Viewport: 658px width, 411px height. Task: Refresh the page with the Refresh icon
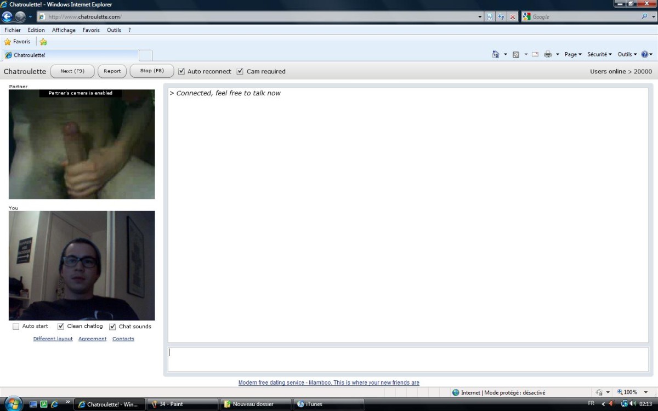point(501,17)
